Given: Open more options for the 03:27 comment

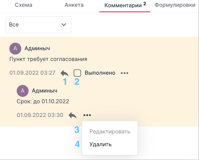Looking at the screenshot, I should [124, 73].
